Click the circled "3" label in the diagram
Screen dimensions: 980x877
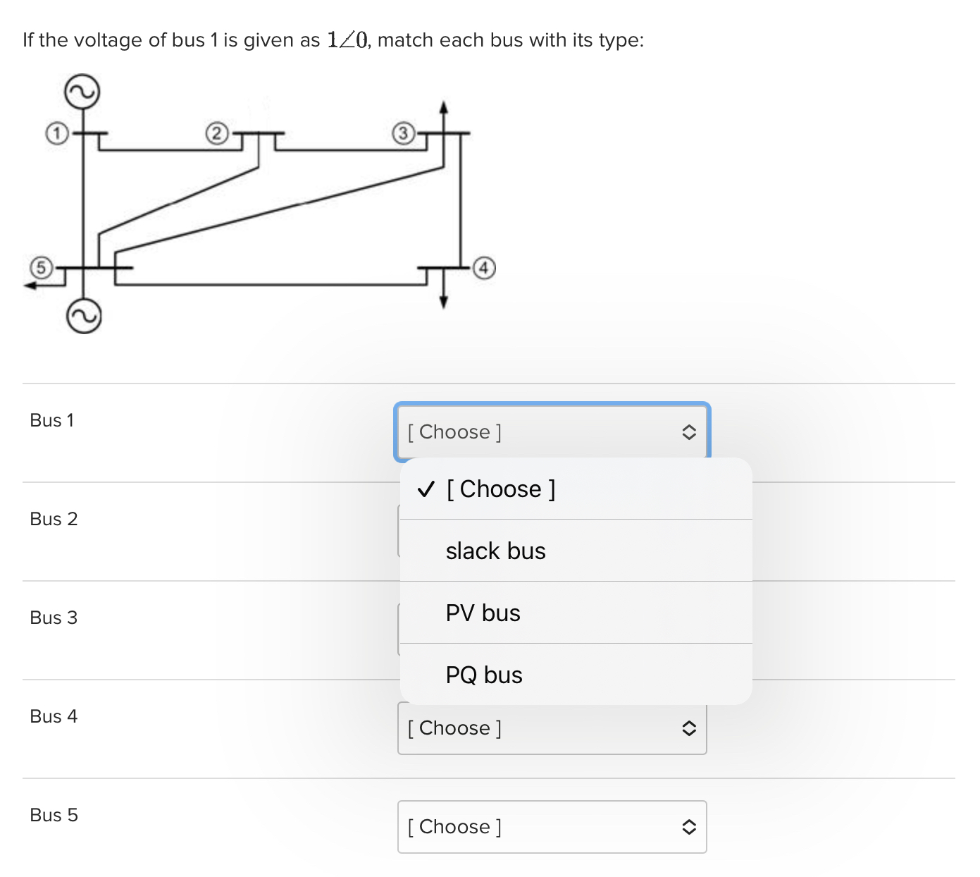click(403, 133)
